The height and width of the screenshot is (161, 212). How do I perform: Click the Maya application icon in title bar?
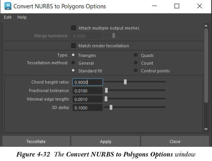tap(8, 6)
